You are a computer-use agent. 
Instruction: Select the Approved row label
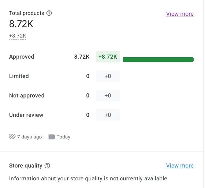22,57
